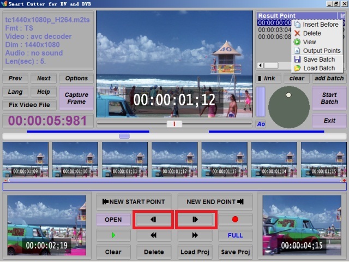The image size is (349, 262).
Task: Select Output Points from context menu
Action: click(317, 51)
